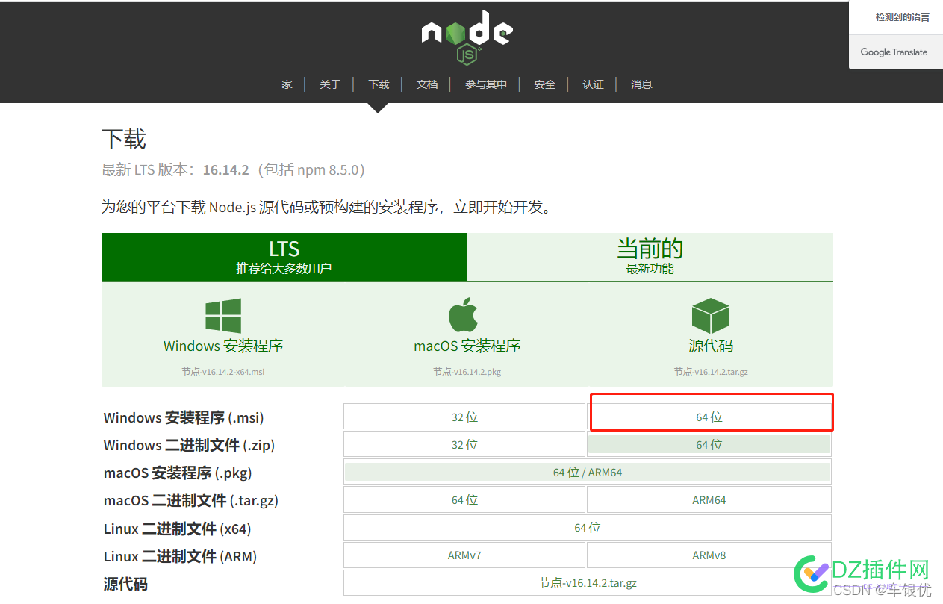Open the 关于 (About) navigation item

(330, 84)
